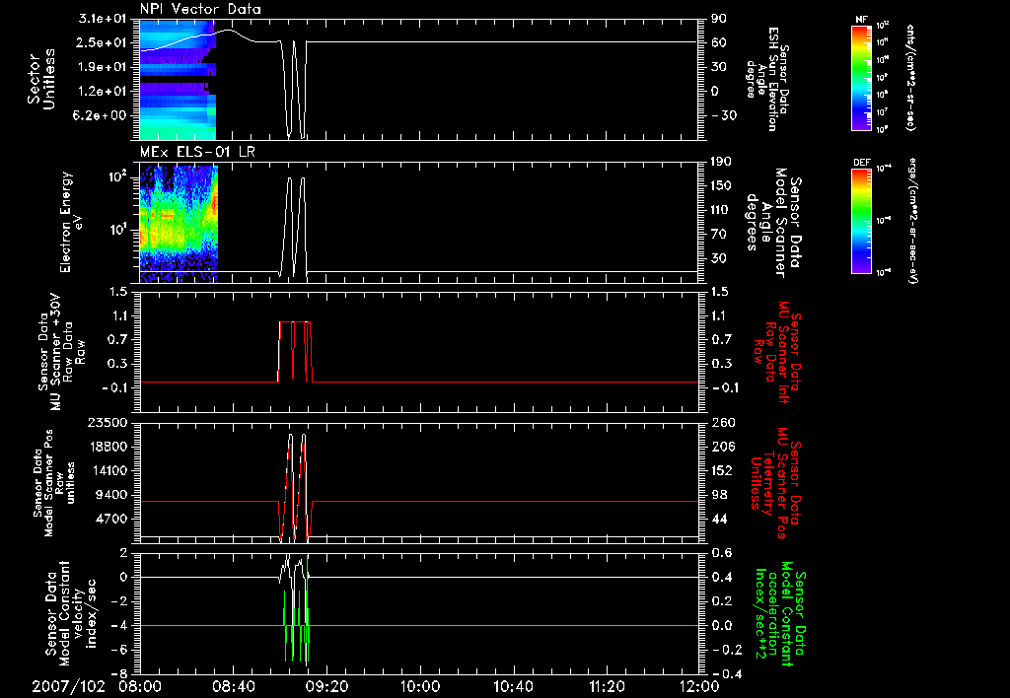This screenshot has height=698, width=1010.
Task: Click the "3.1e+01" sector tick value
Action: pos(103,19)
